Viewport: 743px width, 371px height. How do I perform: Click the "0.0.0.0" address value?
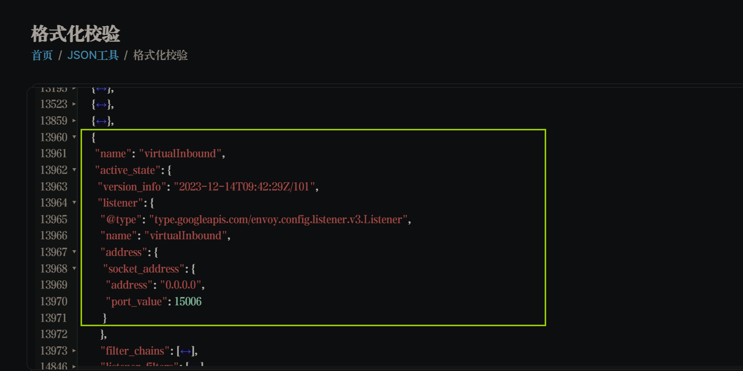click(x=182, y=285)
